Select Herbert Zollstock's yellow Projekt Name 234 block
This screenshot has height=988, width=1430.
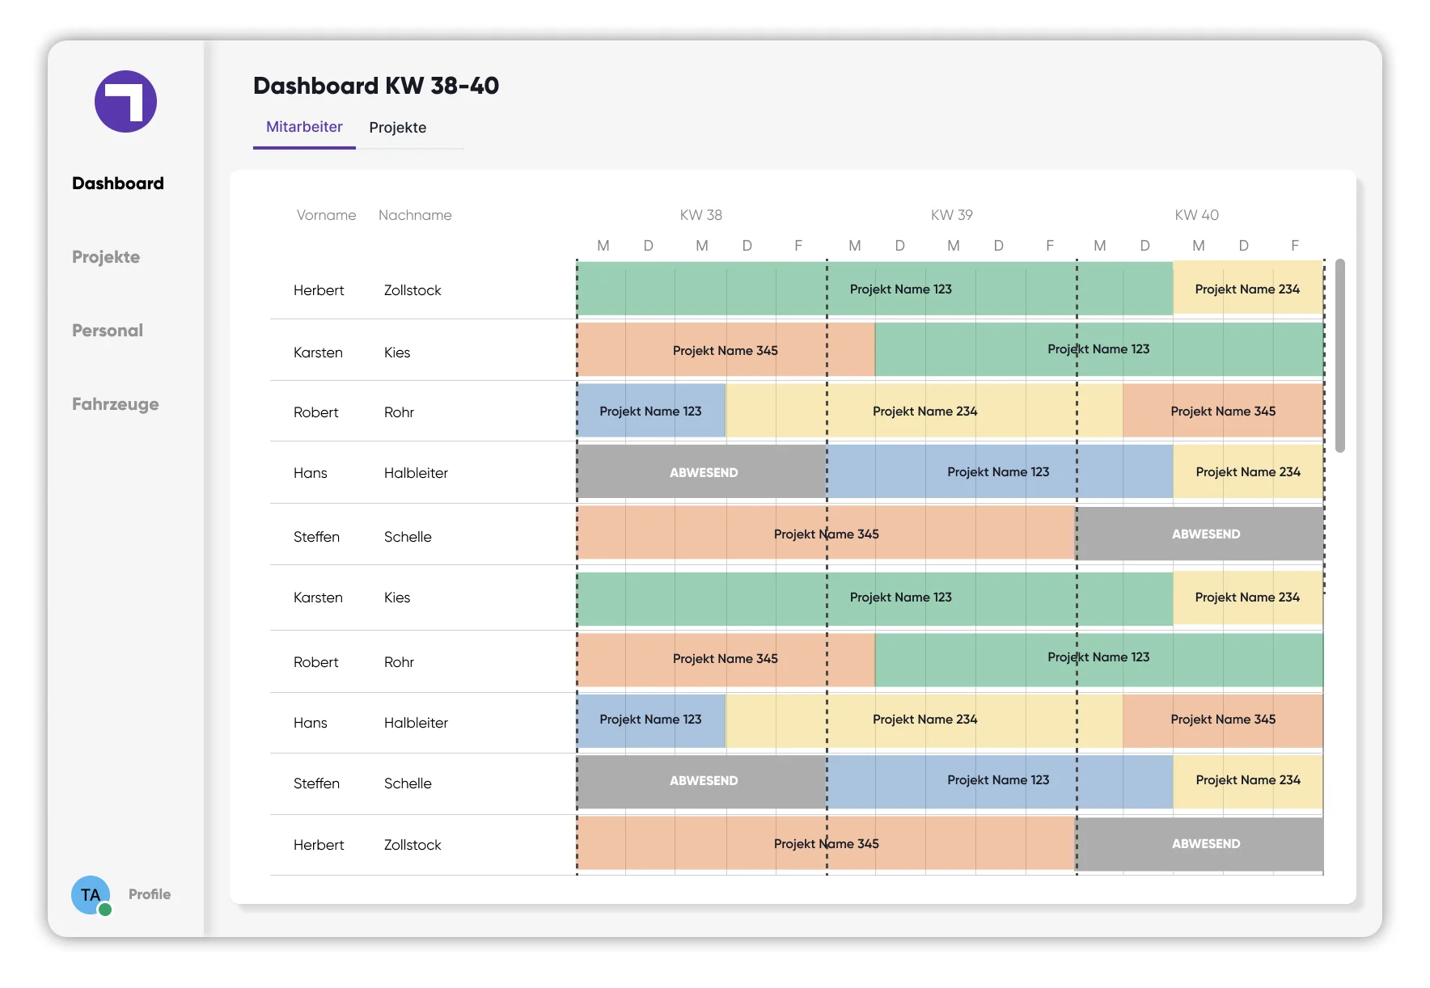[1248, 289]
